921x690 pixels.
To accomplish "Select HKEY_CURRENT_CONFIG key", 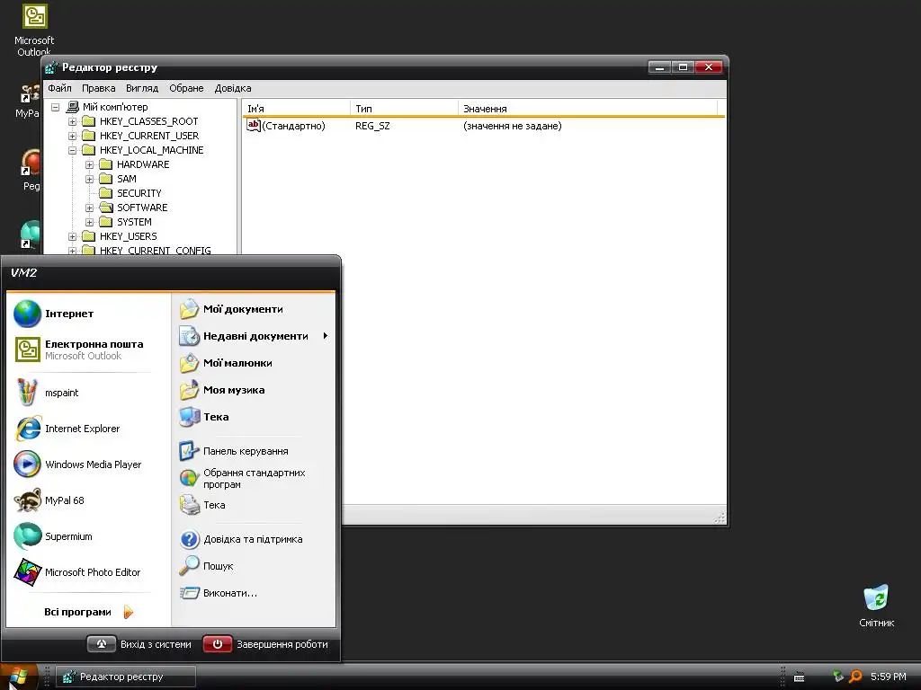I will tap(155, 251).
